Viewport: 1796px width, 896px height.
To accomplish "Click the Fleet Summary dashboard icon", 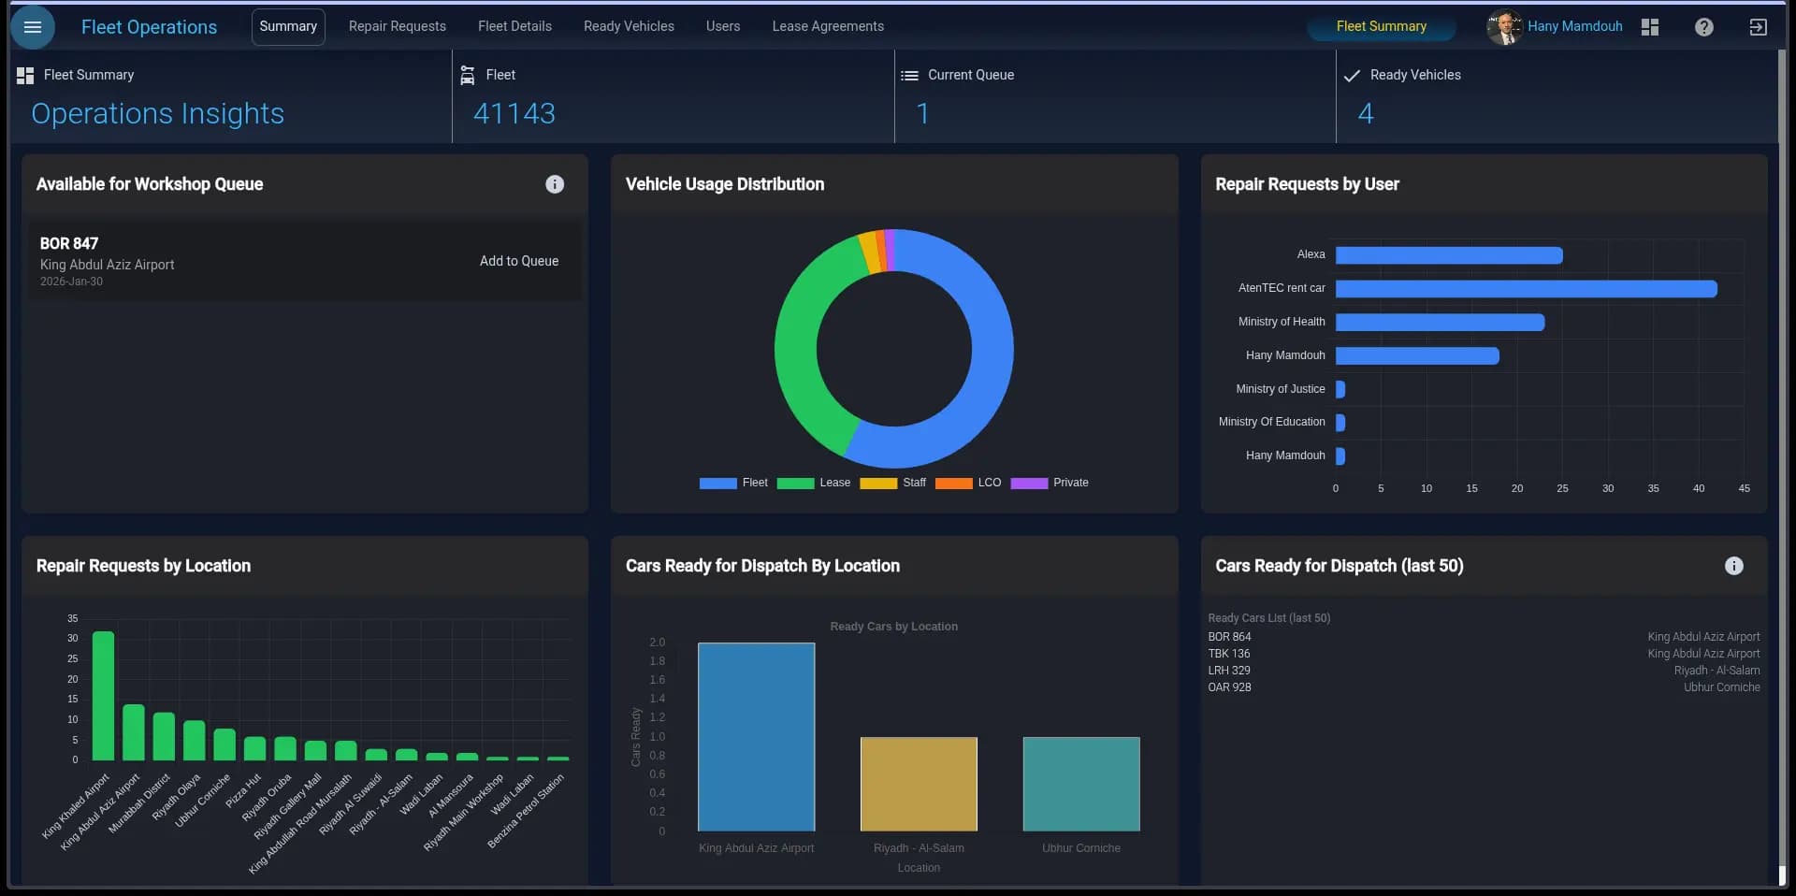I will click(24, 75).
